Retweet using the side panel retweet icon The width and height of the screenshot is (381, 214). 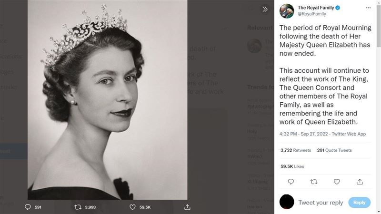[314, 182]
